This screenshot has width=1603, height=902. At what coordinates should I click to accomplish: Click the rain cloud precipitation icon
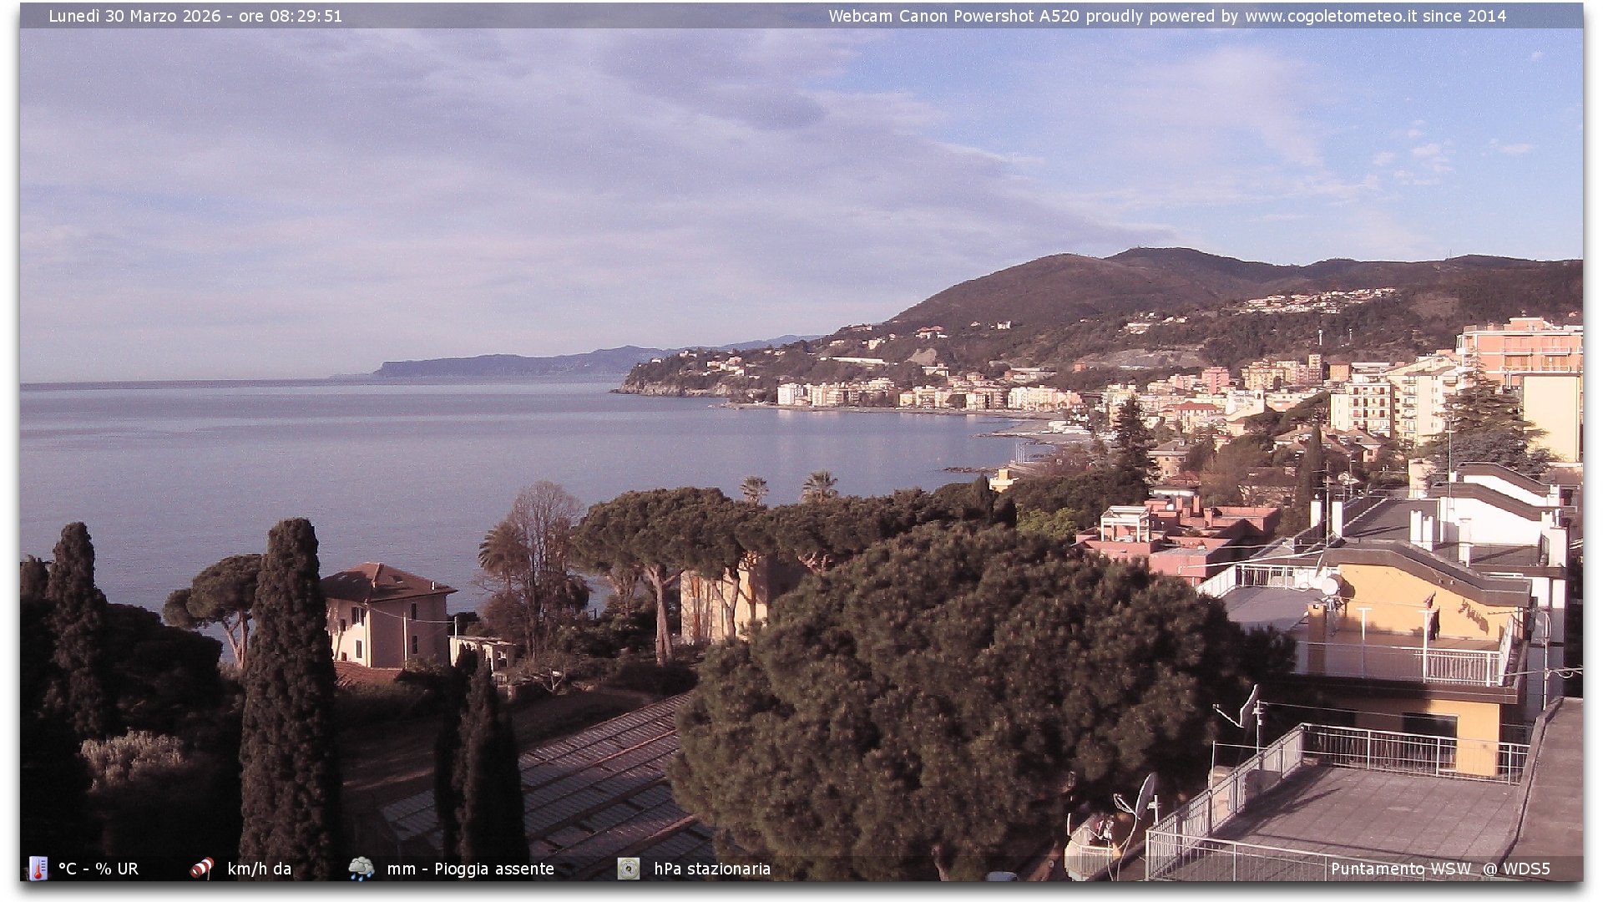[x=361, y=869]
